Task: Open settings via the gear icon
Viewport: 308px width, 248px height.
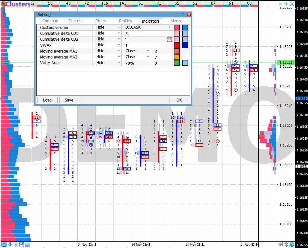Action: coord(4,244)
